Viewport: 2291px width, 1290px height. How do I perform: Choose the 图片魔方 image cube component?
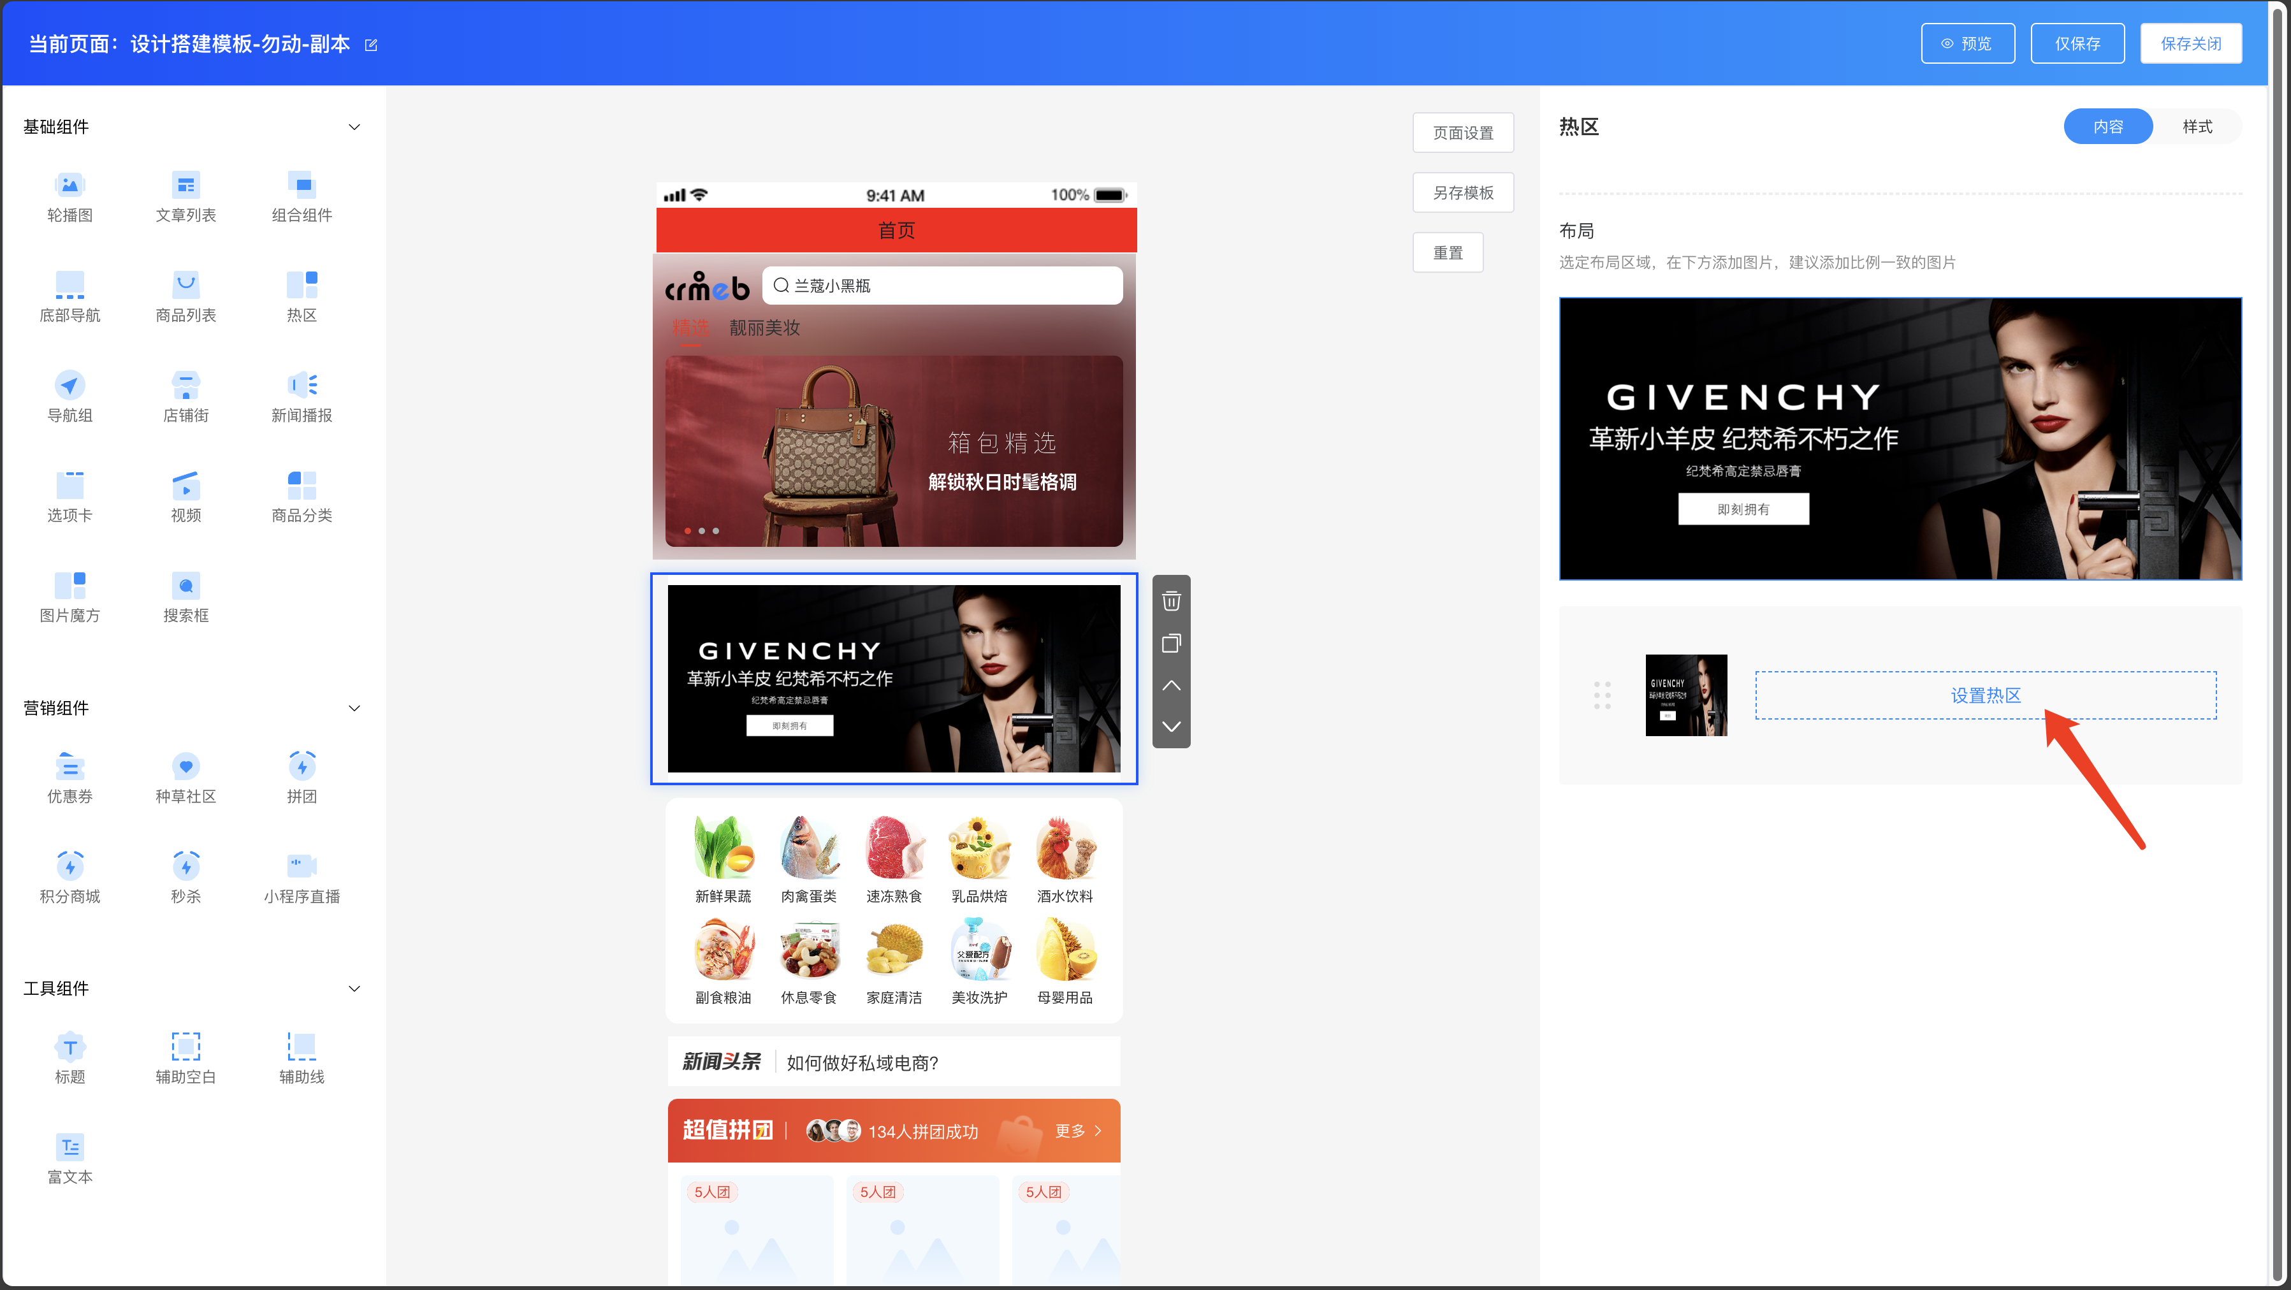[69, 585]
